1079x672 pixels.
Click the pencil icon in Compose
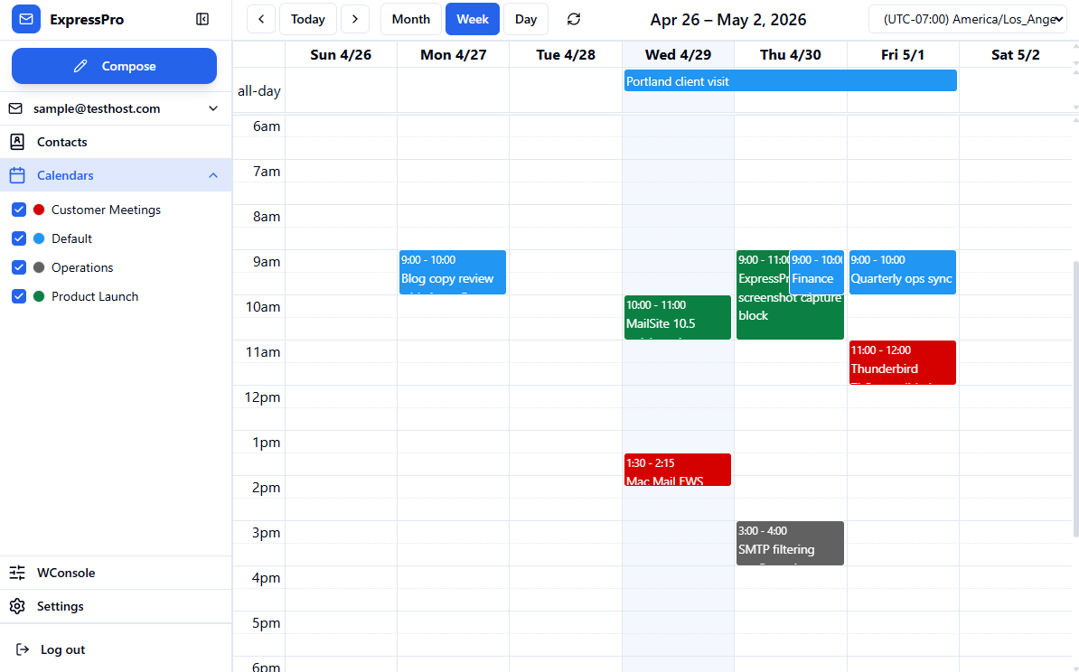click(80, 66)
